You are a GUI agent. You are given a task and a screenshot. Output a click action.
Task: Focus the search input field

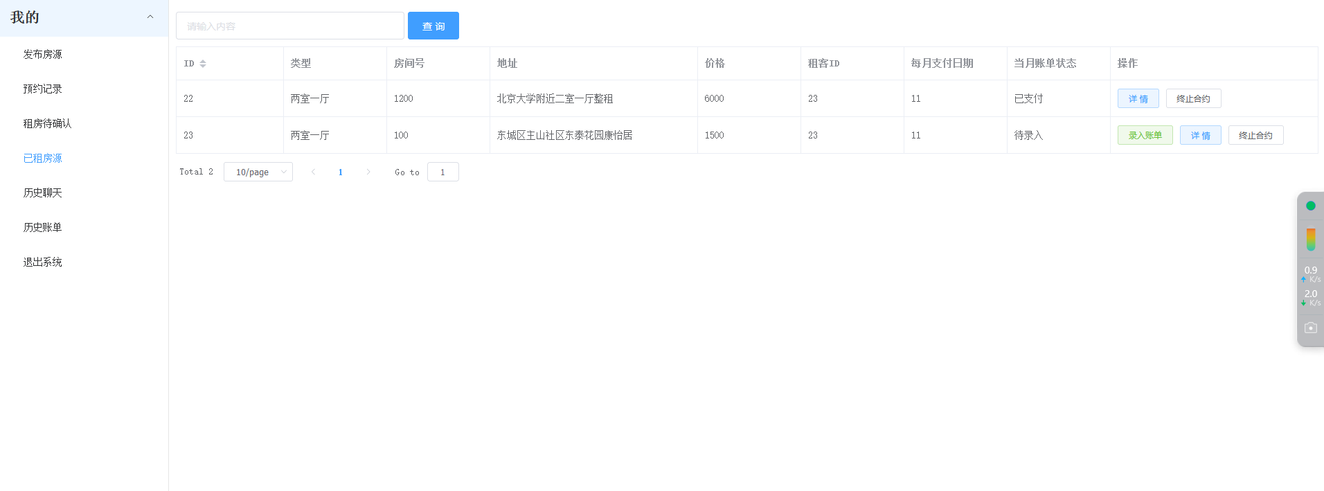pos(290,26)
